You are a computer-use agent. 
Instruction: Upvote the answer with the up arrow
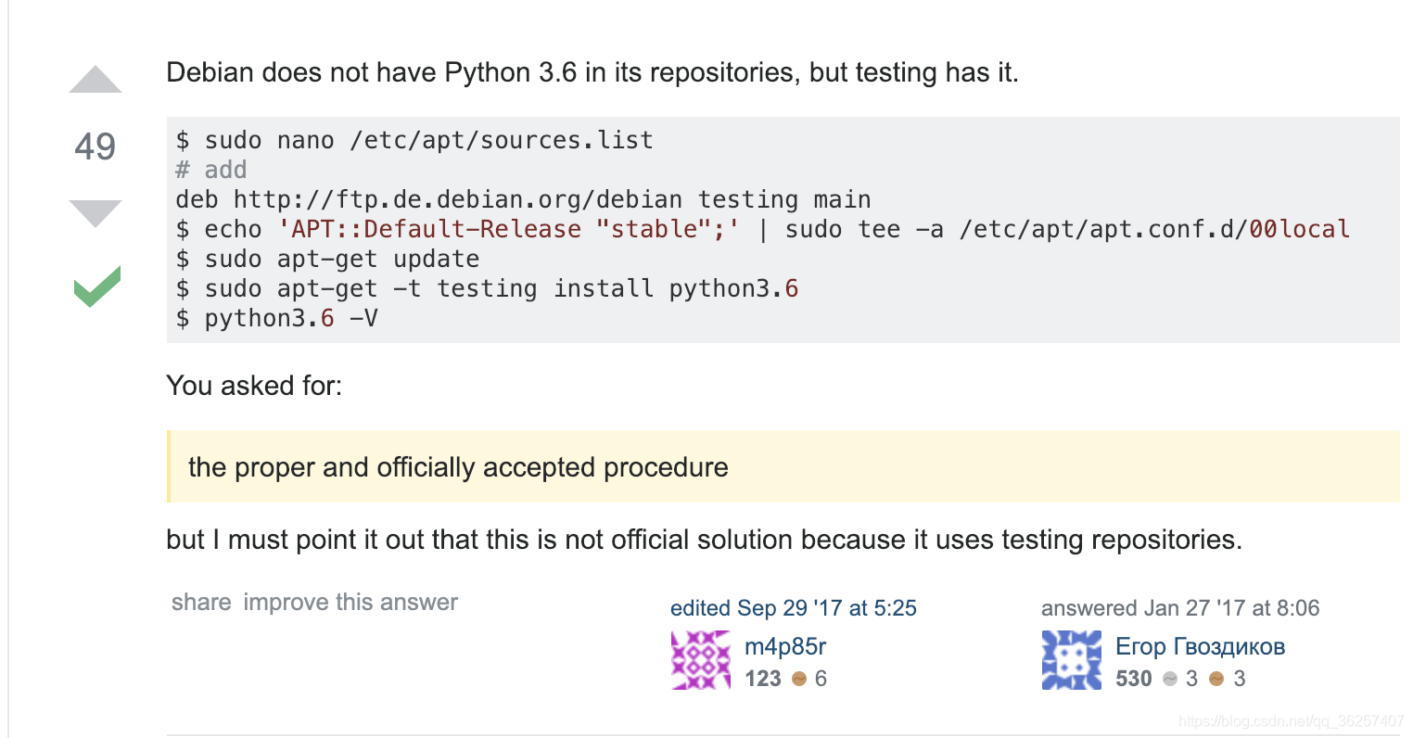[x=95, y=80]
